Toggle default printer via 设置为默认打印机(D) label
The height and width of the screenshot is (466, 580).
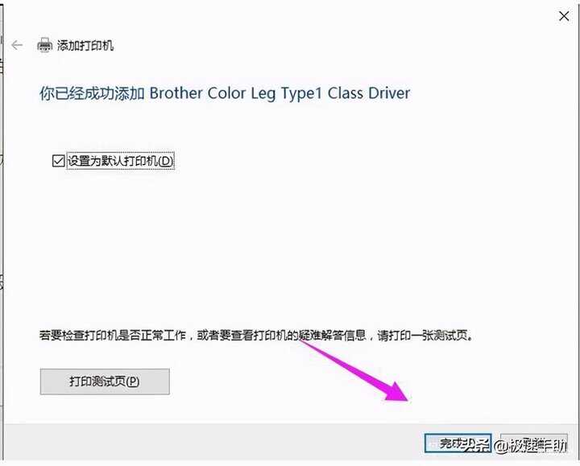(120, 161)
